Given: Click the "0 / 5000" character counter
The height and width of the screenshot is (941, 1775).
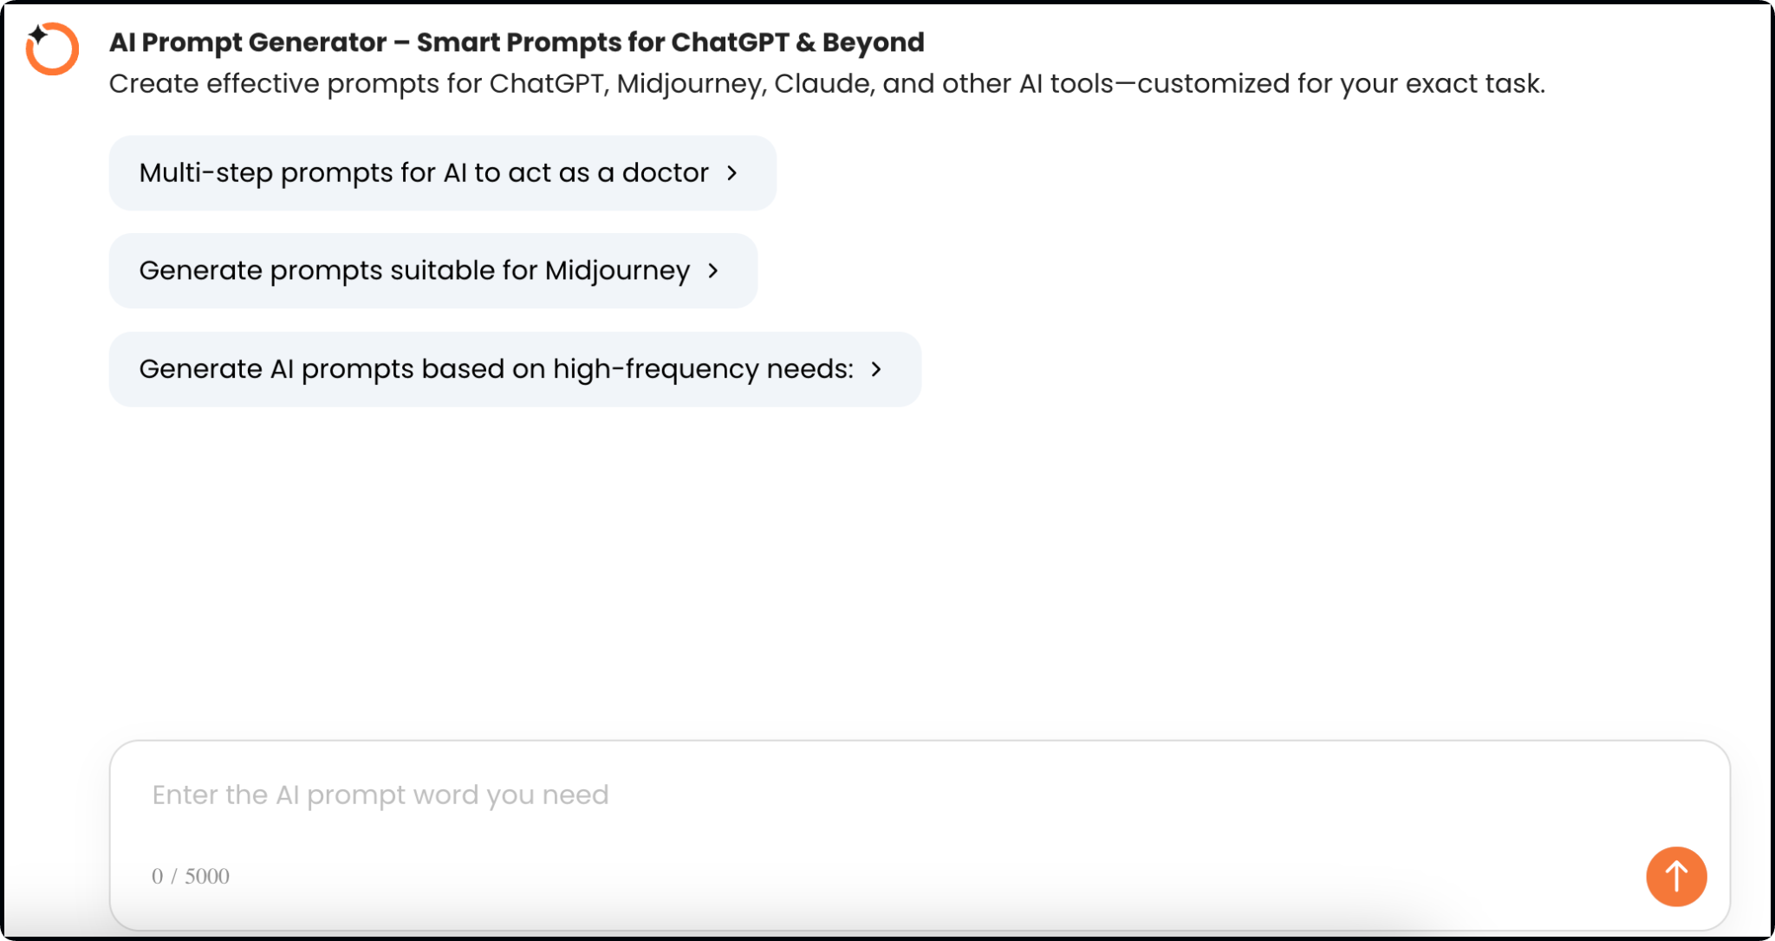Looking at the screenshot, I should 191,876.
